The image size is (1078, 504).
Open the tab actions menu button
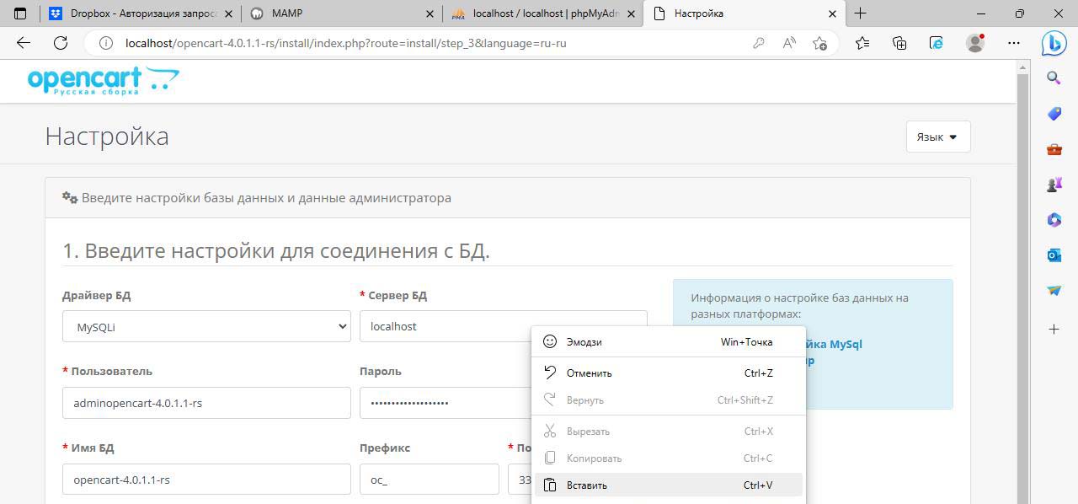click(x=21, y=13)
